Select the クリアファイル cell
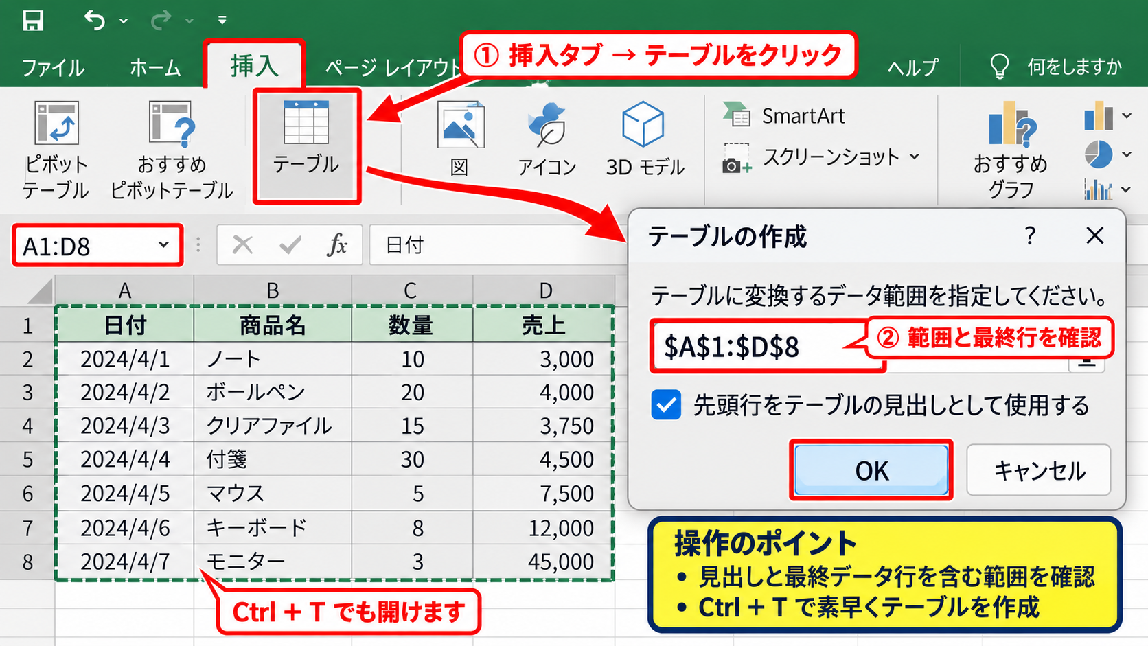Image resolution: width=1148 pixels, height=646 pixels. click(273, 426)
